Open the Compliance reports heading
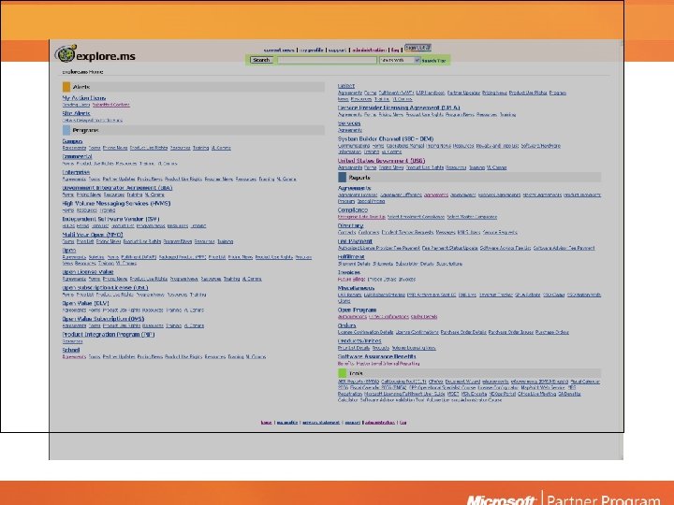Image resolution: width=674 pixels, height=505 pixels. 353,210
